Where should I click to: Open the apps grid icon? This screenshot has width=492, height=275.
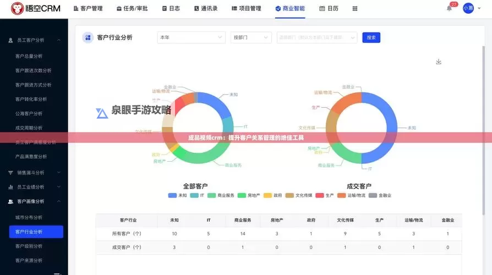355,8
